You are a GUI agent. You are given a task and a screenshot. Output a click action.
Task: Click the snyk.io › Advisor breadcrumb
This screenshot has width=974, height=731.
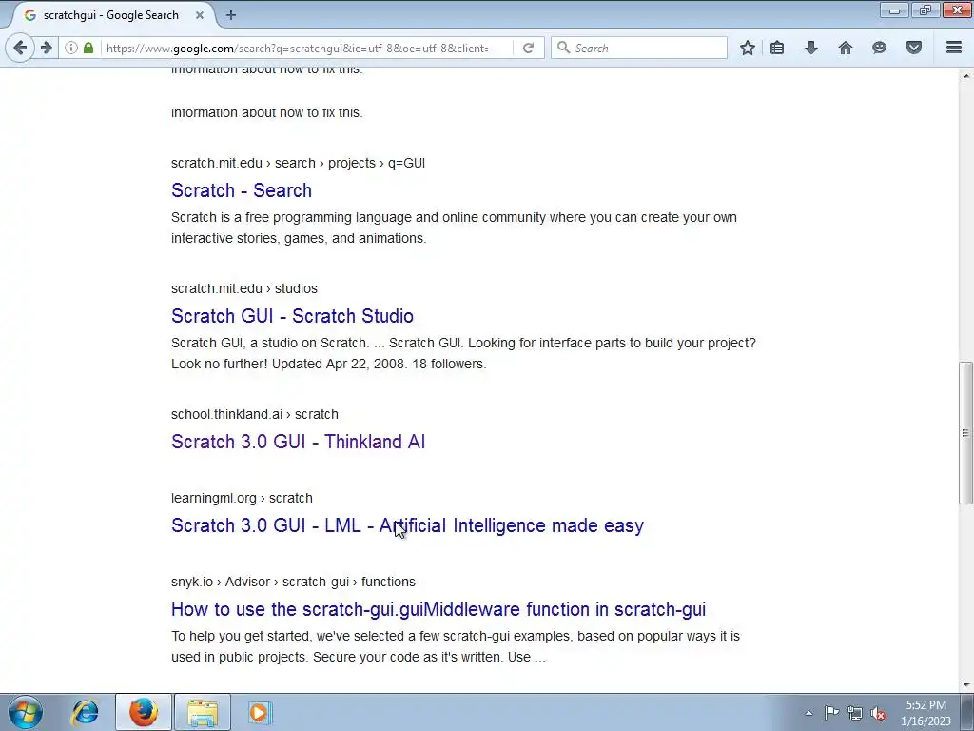[293, 582]
